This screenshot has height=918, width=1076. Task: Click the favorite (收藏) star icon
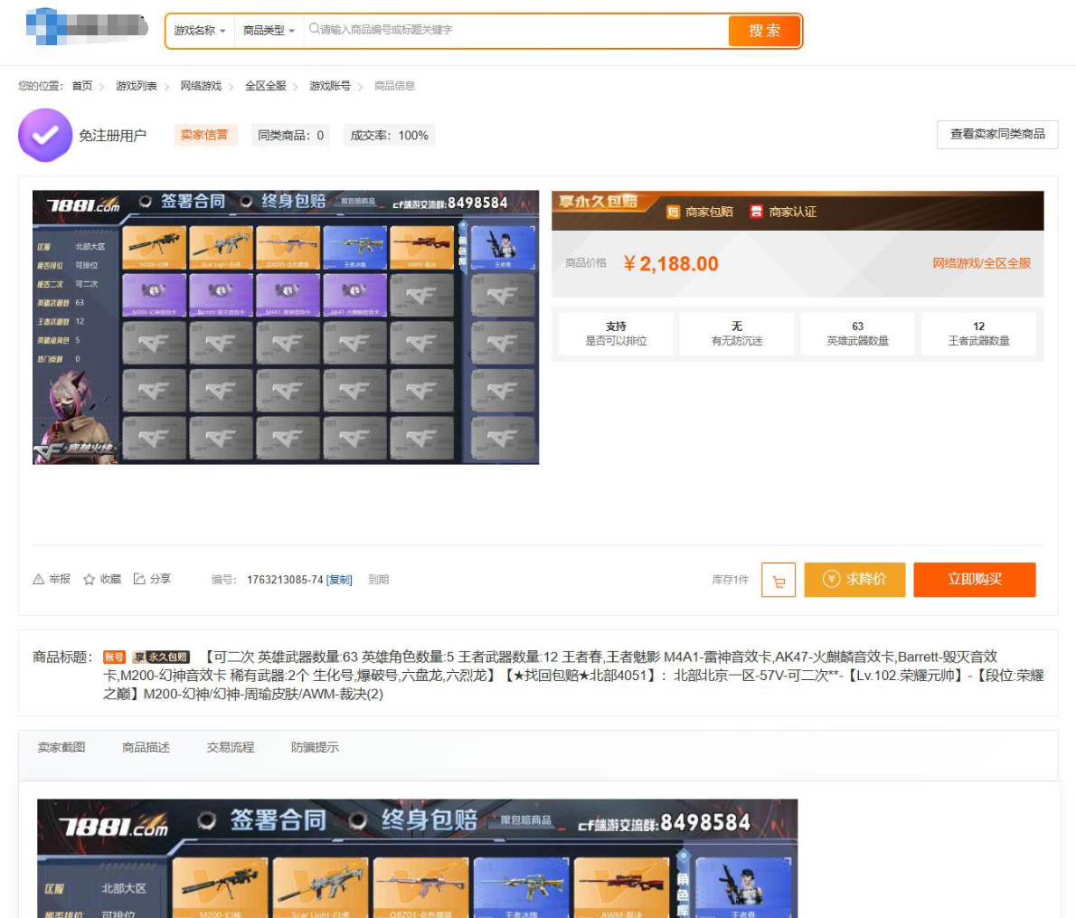[90, 579]
